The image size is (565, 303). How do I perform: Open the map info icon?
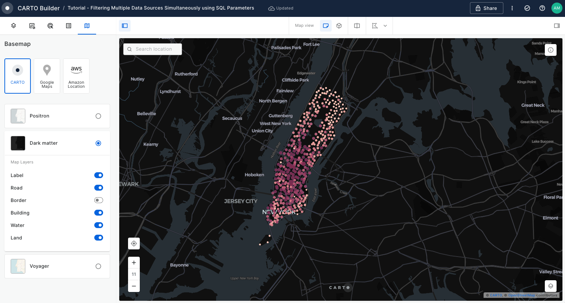(x=550, y=50)
